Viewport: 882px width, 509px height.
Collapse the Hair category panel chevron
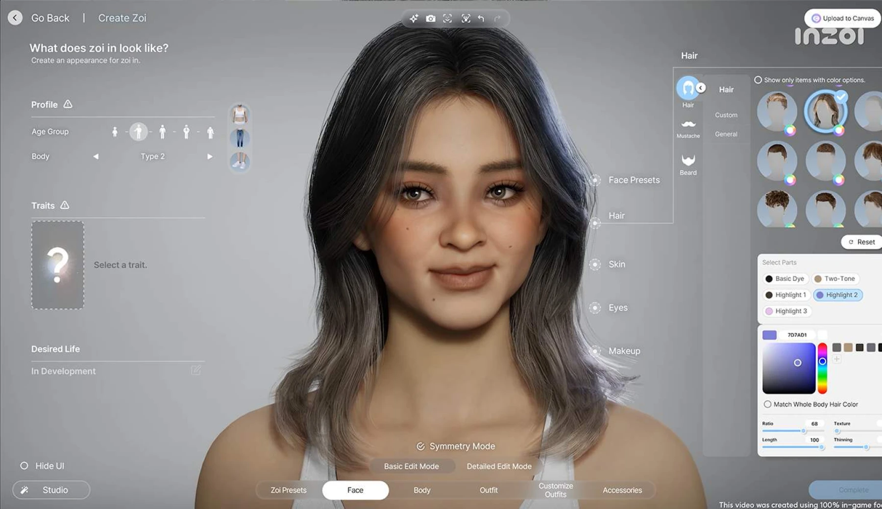[x=701, y=88]
